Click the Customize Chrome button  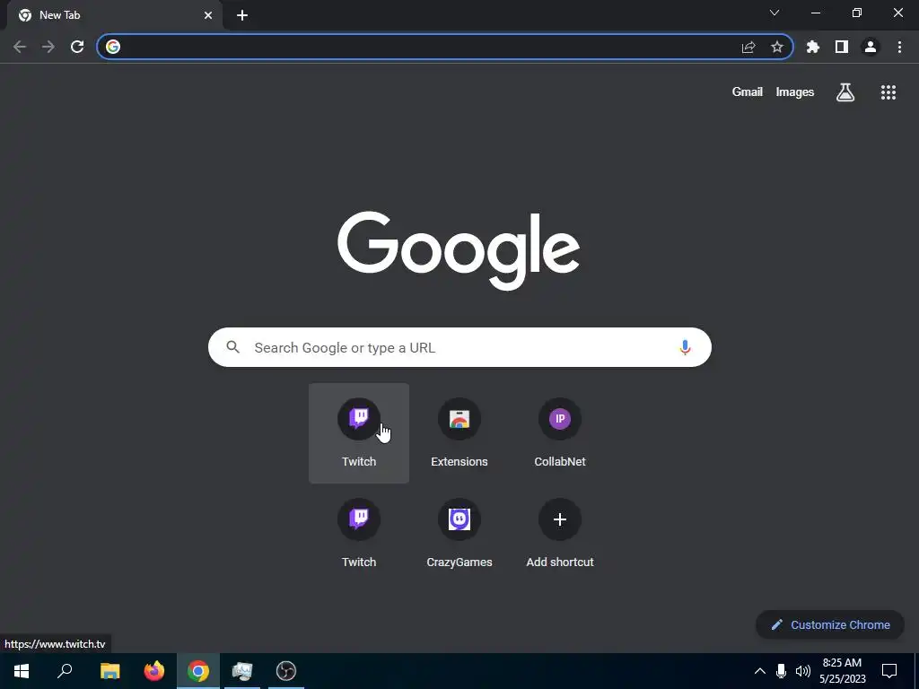tap(830, 624)
